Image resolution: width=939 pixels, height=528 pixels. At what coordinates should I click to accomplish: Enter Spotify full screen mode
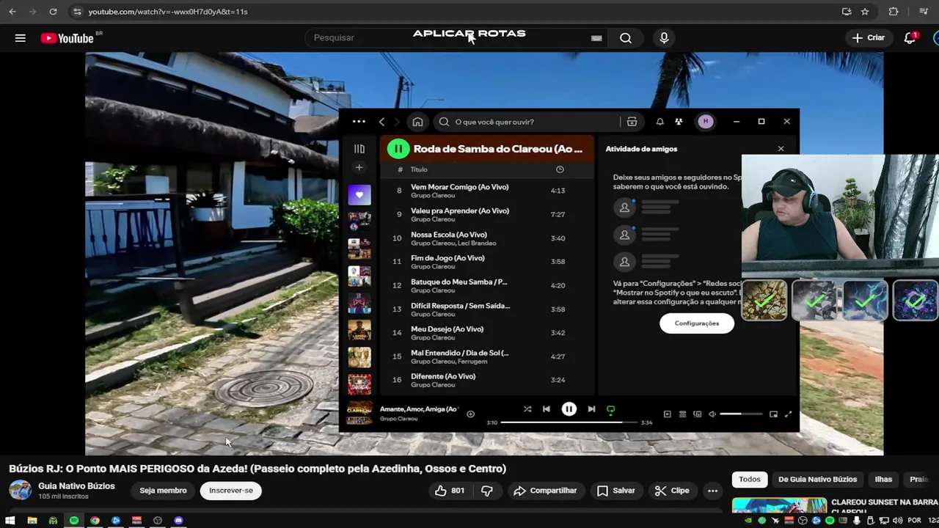(x=789, y=414)
